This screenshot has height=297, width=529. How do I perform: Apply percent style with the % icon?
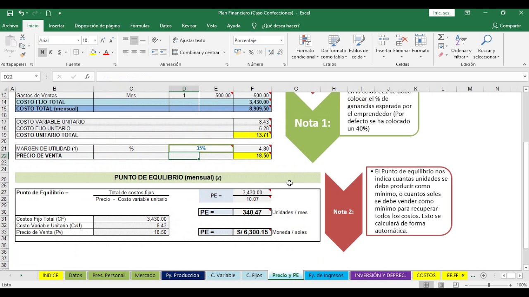tap(251, 52)
